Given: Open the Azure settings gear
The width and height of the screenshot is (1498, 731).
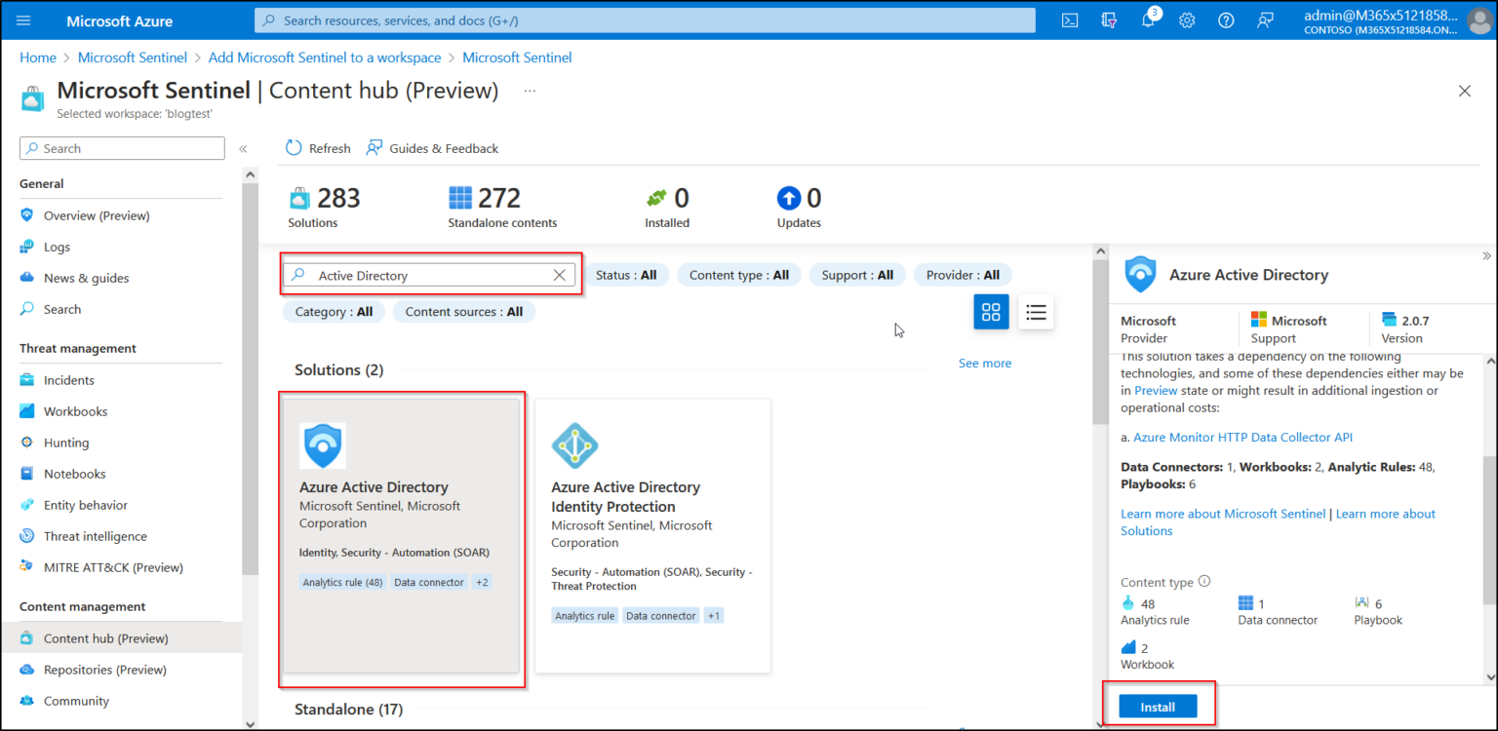Looking at the screenshot, I should click(1187, 19).
